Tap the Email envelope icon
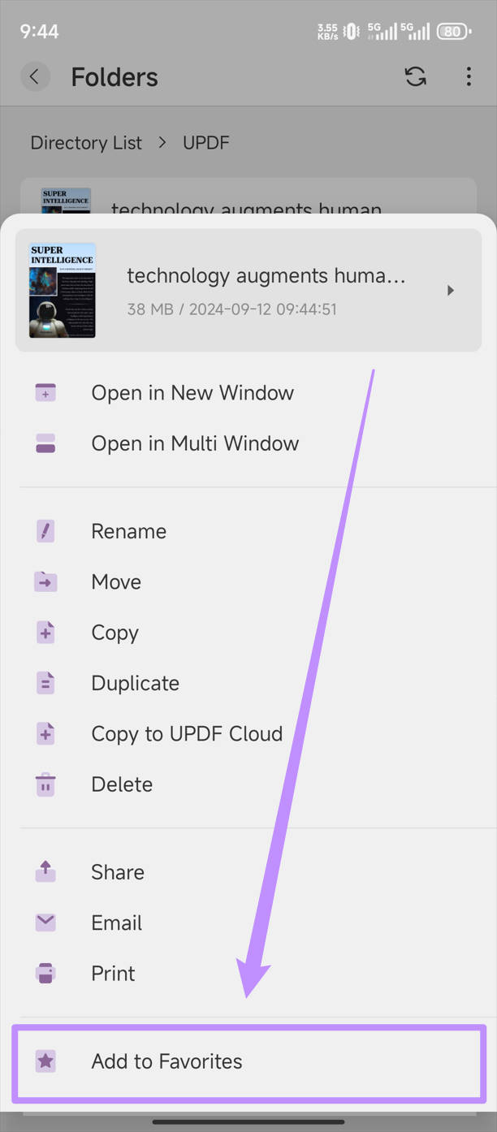The height and width of the screenshot is (1132, 497). coord(45,922)
